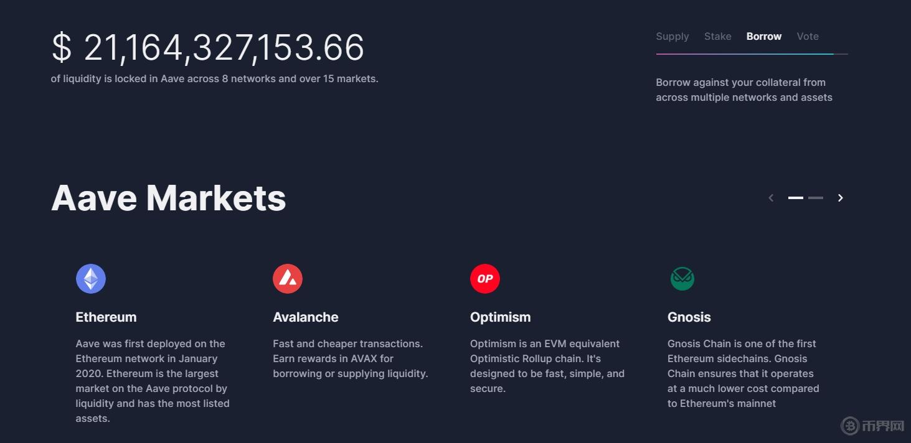Screen dimensions: 911x443
Task: Open the Vote tab
Action: pos(808,36)
